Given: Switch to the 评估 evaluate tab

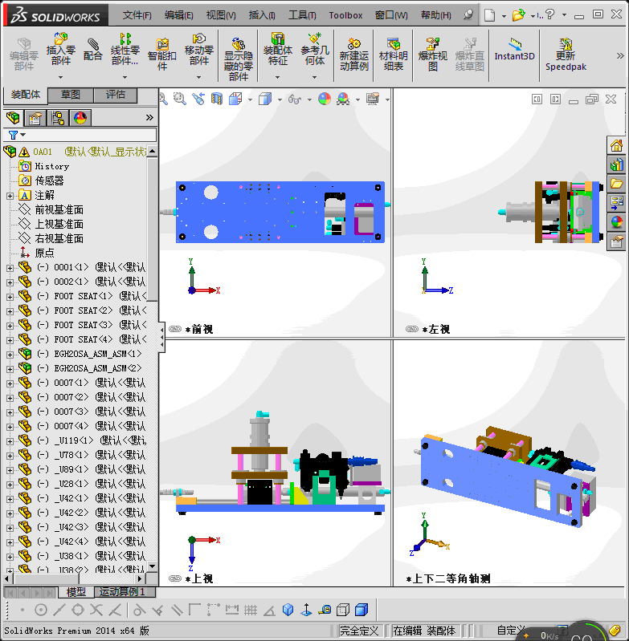Looking at the screenshot, I should (x=116, y=95).
